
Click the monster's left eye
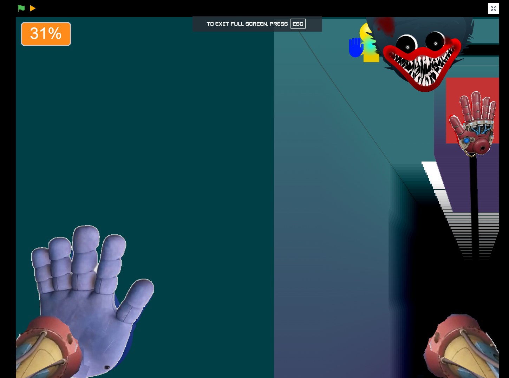pos(407,44)
